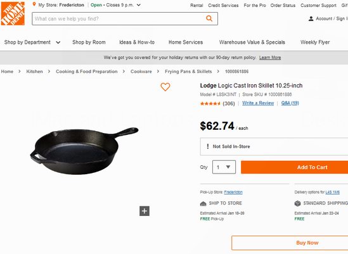348x254 pixels.
Task: Open Warehouse Value & Specials menu
Action: point(252,42)
